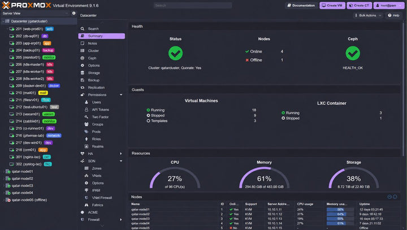Select the Summary menu item
Viewport: 407px width, 230px height.
click(x=102, y=36)
